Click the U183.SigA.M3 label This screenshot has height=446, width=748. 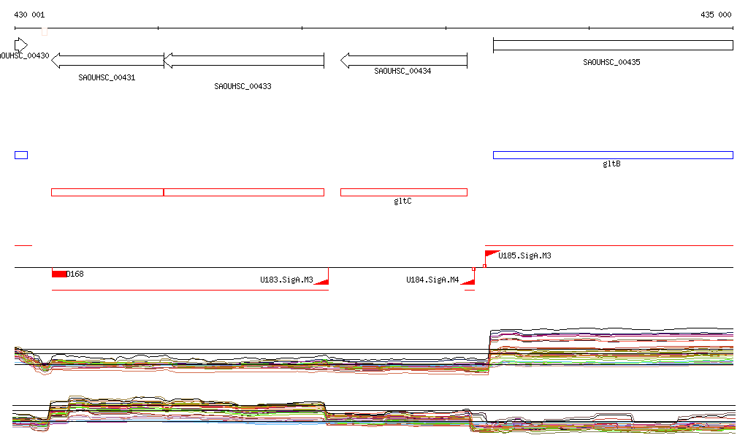pyautogui.click(x=286, y=280)
